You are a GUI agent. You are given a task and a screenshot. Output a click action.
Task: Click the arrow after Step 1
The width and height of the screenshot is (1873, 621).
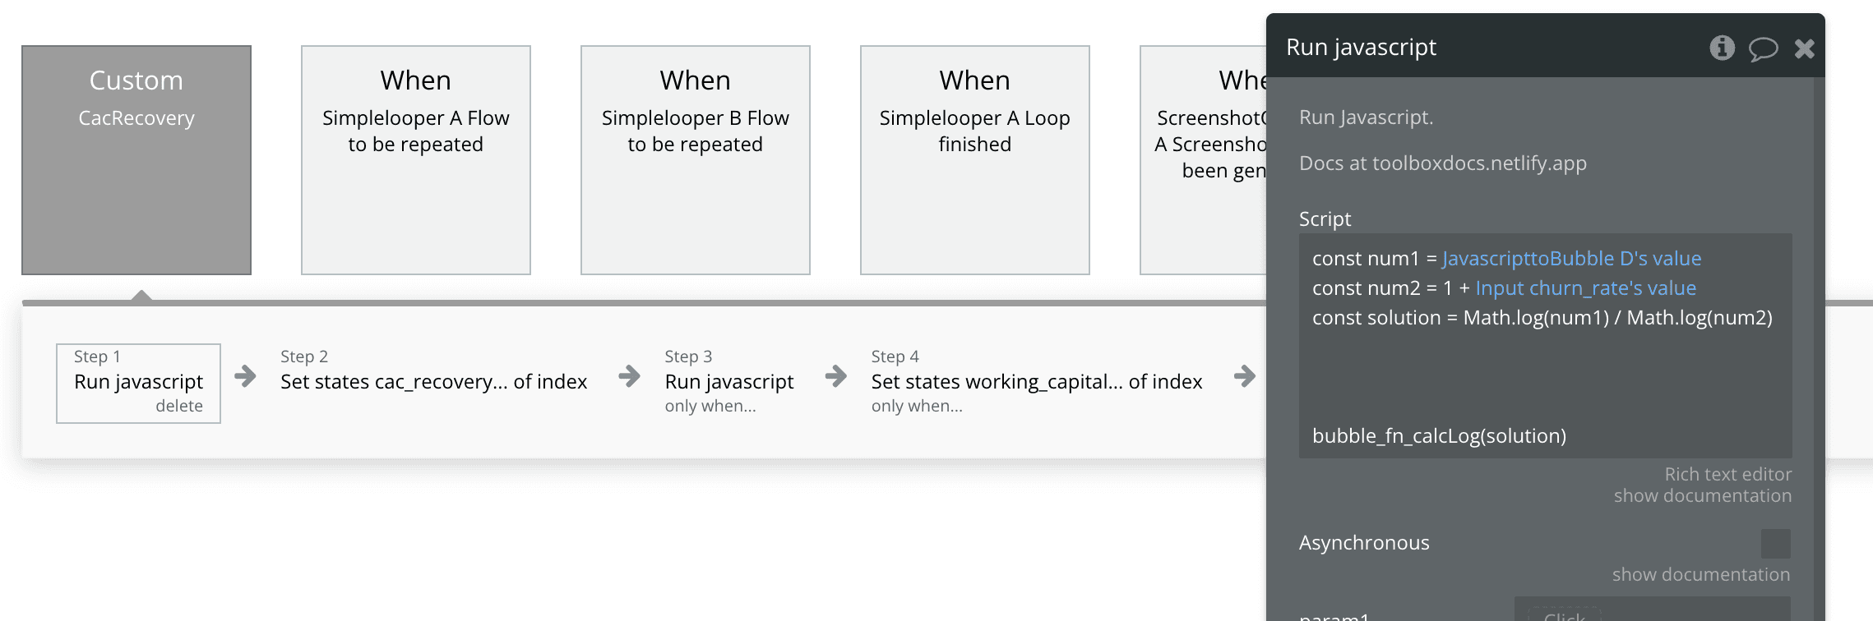[245, 376]
